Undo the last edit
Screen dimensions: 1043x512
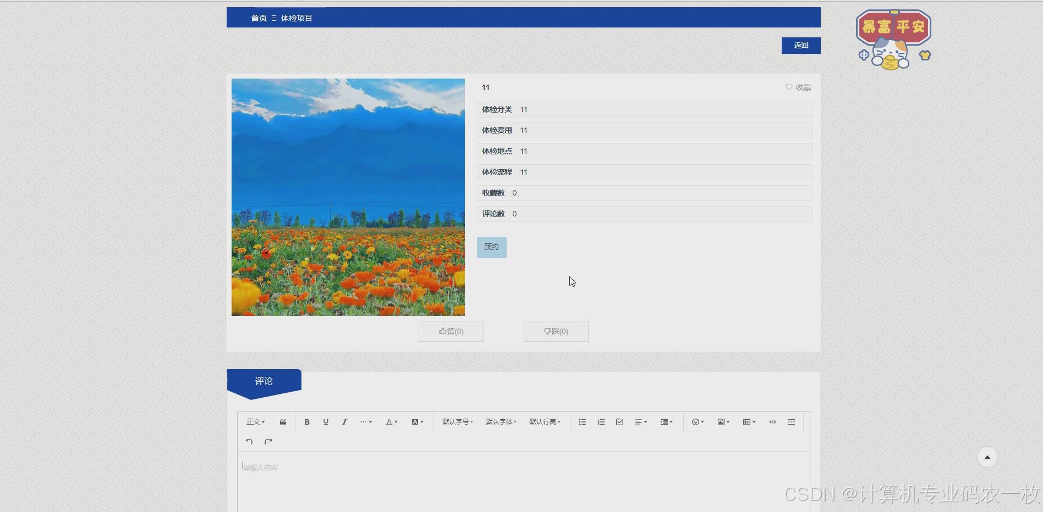(x=249, y=442)
